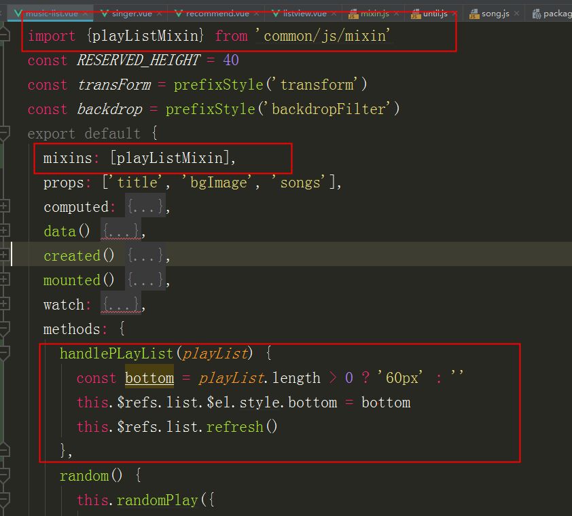The image size is (572, 516).
Task: Collapse the methods block in gutter
Action: [4, 329]
